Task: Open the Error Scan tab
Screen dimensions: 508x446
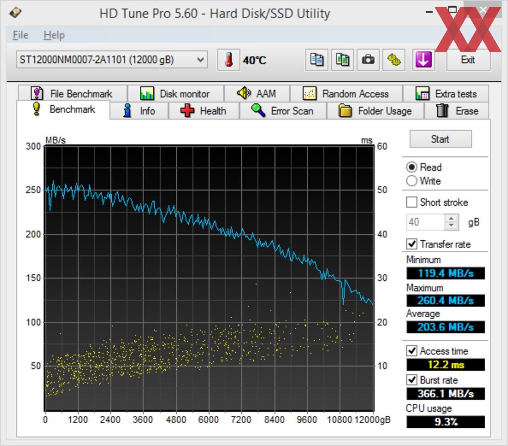Action: (283, 111)
